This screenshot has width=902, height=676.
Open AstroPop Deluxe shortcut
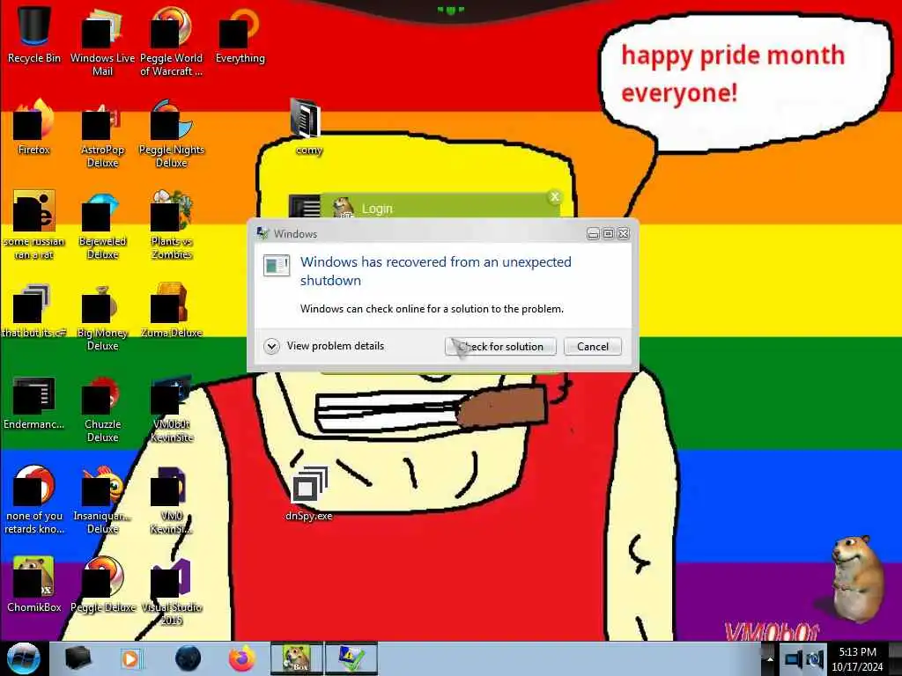(x=102, y=134)
